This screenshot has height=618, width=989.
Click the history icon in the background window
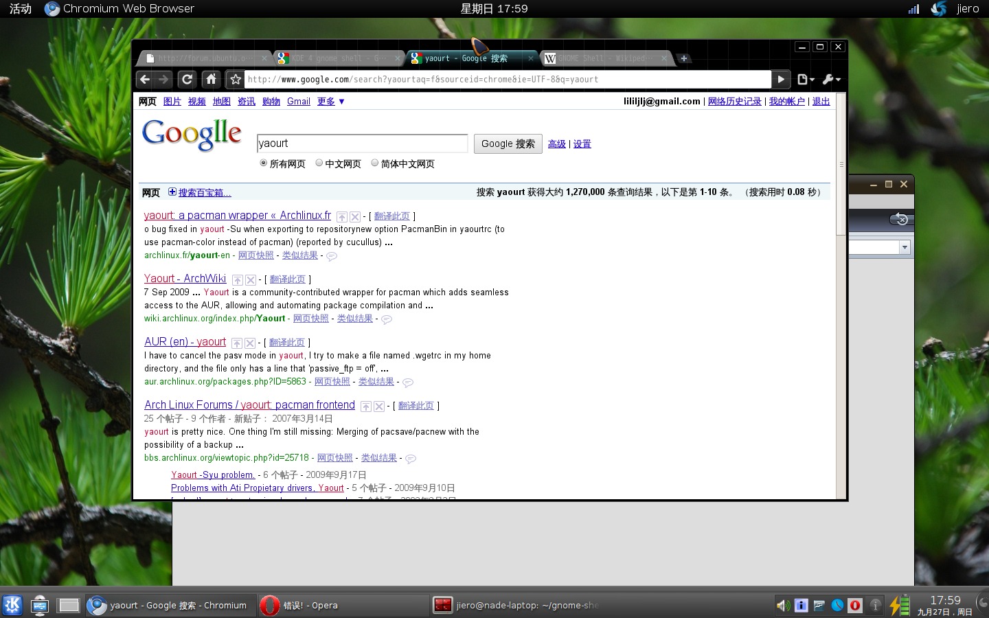900,219
